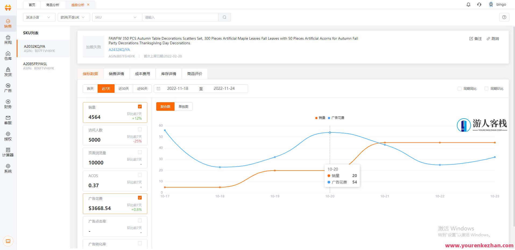
Task: Open the A2432KQJYA product link
Action: [x=119, y=50]
